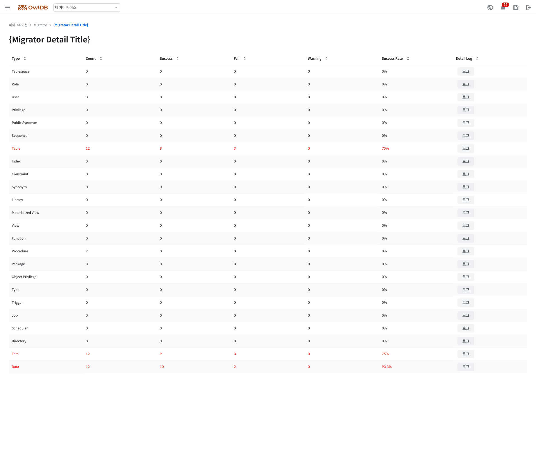536x452 pixels.
Task: Select the Tablespace row type cell
Action: tap(21, 71)
